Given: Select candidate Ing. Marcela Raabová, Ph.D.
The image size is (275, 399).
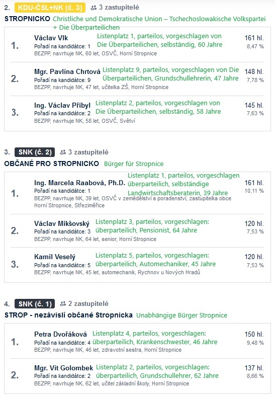Looking at the screenshot, I should [x=79, y=183].
